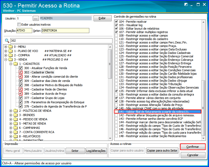This screenshot has height=167, width=209.
Task: Click the VENDA folder icon
Action: 11,59
